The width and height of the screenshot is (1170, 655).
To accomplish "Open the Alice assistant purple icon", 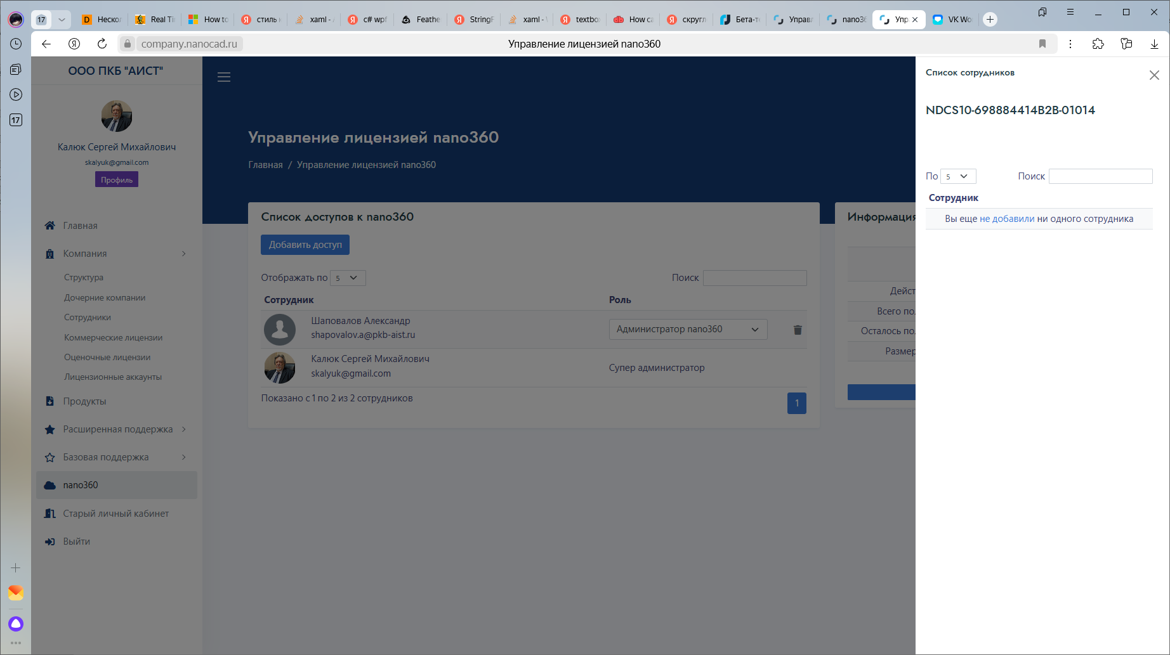I will click(16, 624).
